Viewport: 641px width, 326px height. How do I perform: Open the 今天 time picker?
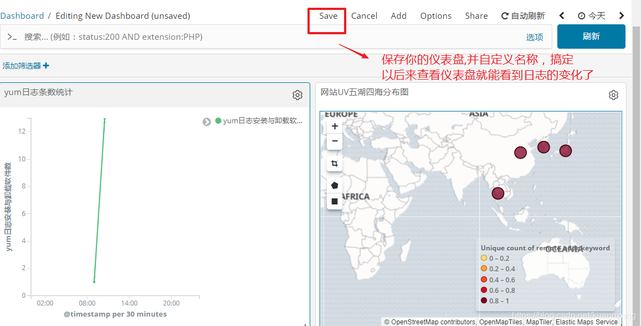pyautogui.click(x=592, y=16)
